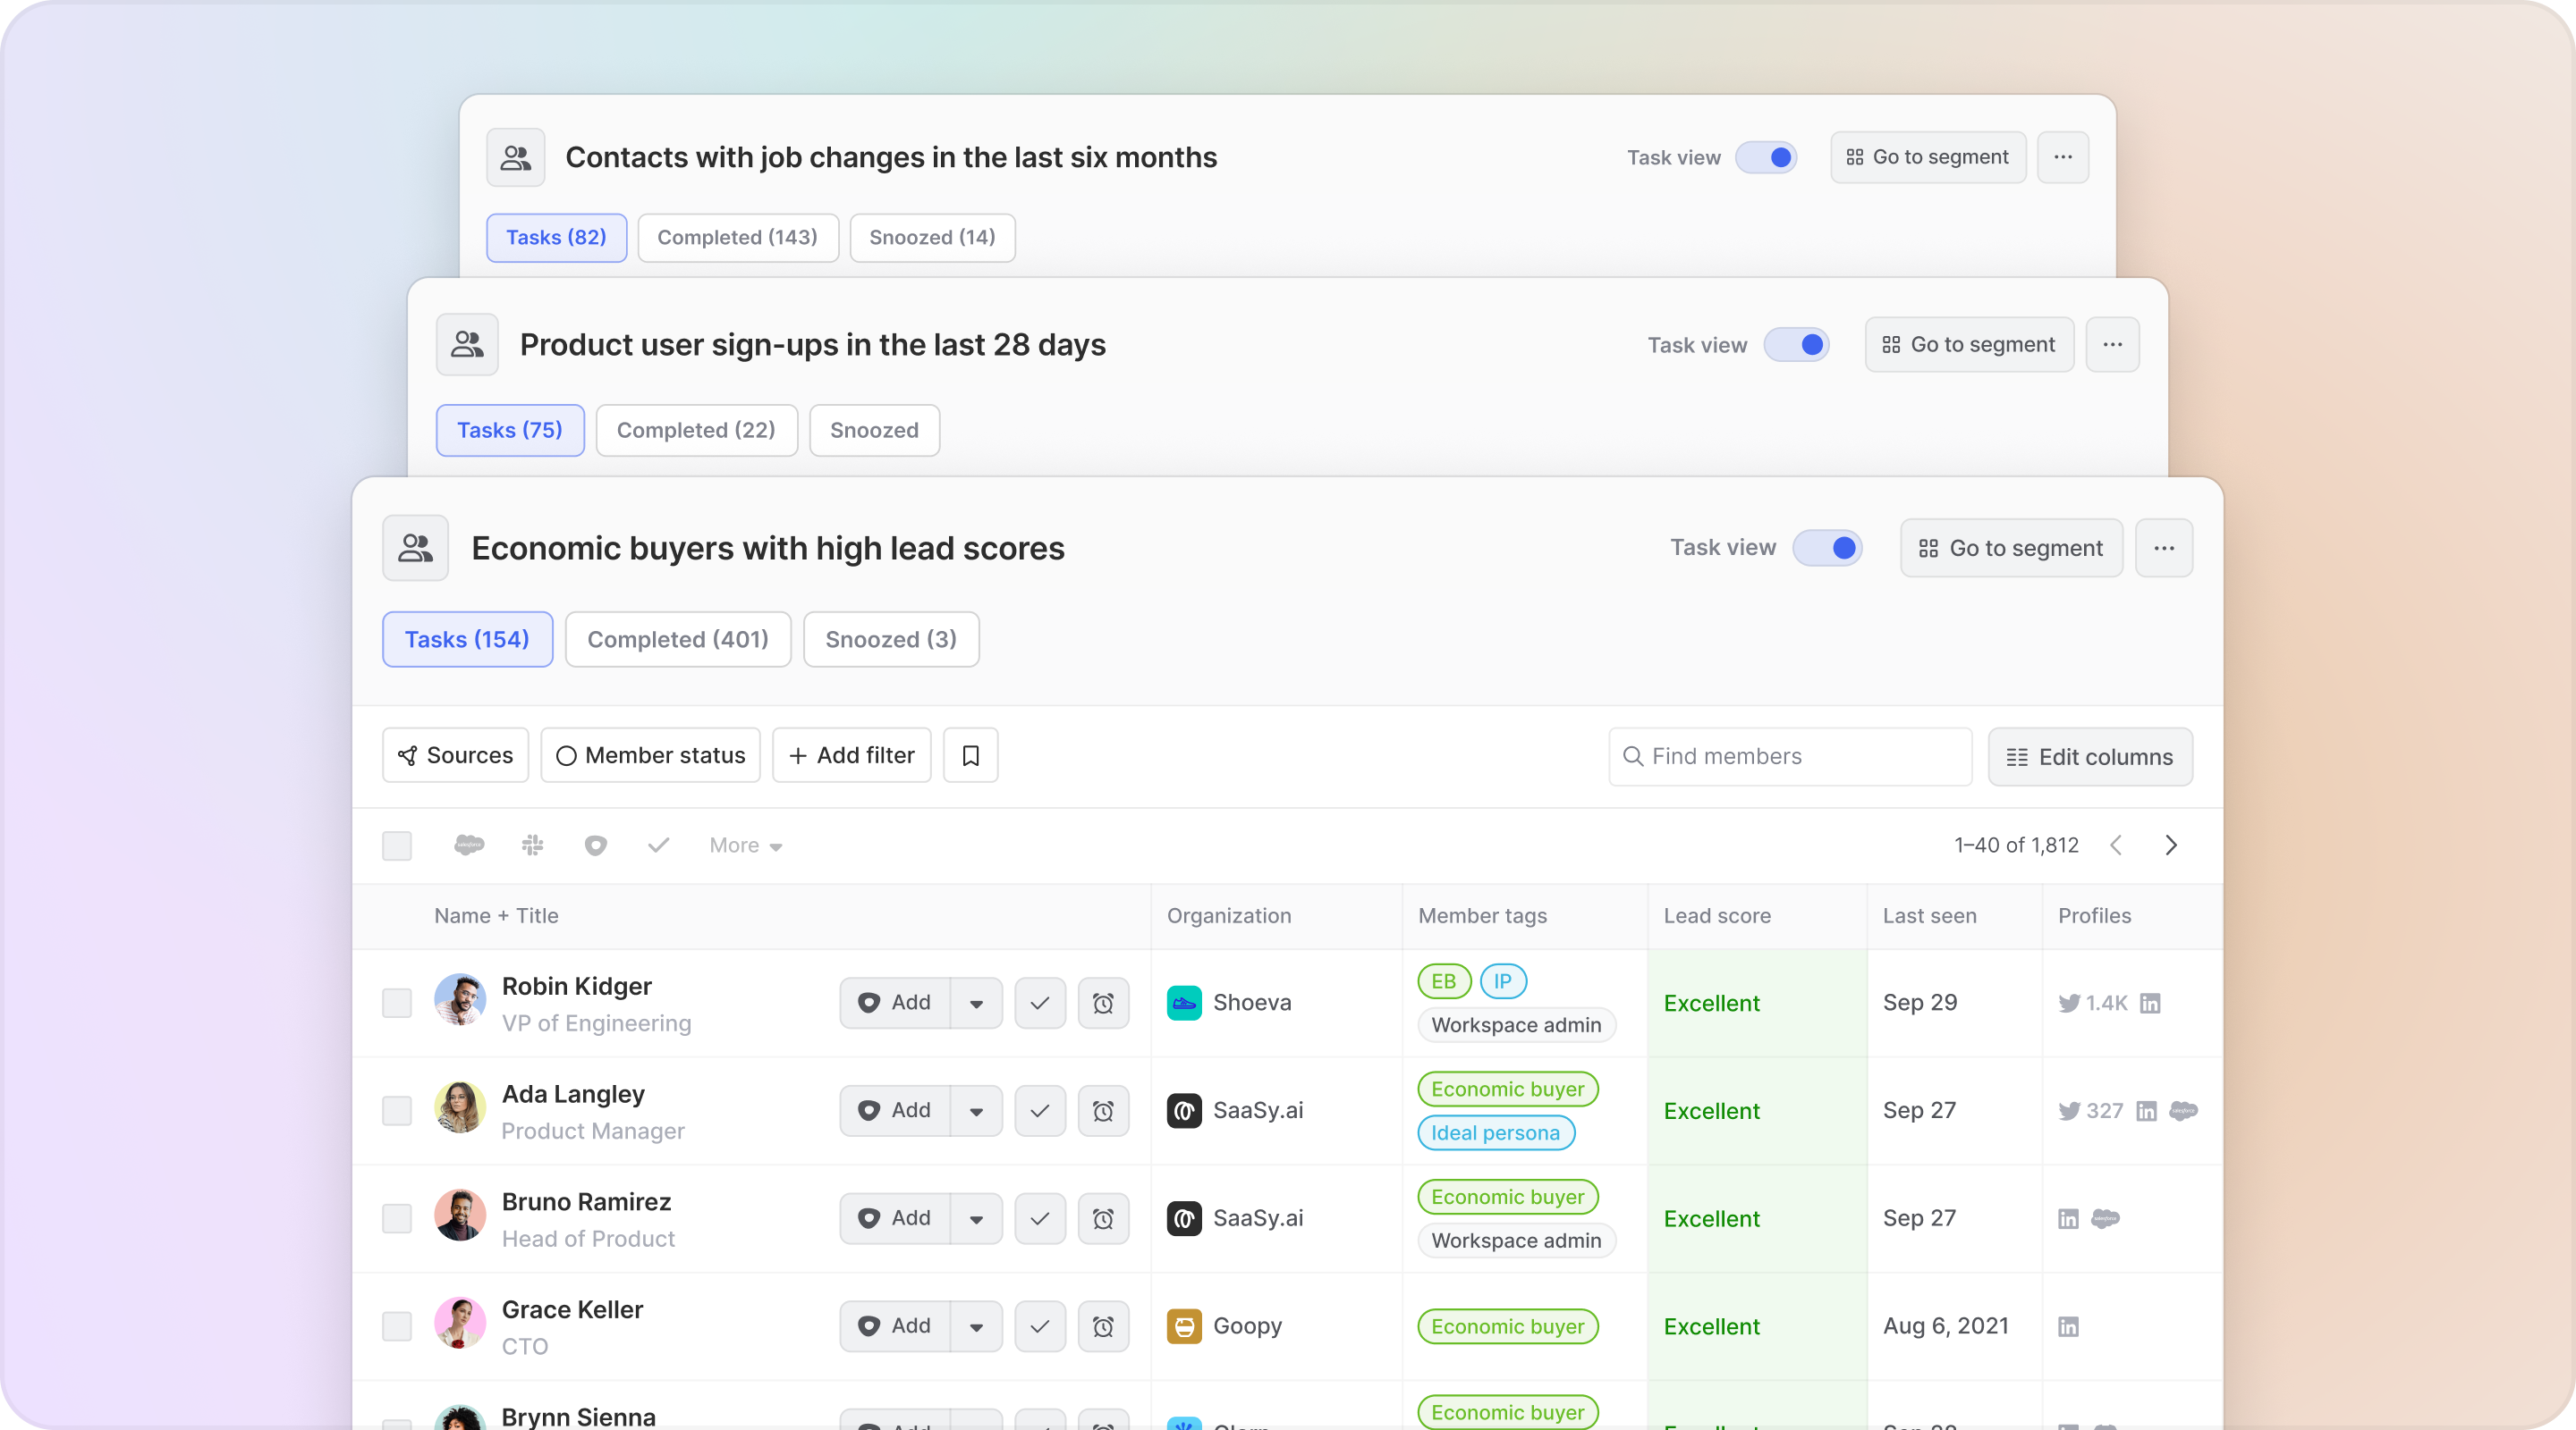Click the Salesforce icon in bulk actions bar
This screenshot has width=2576, height=1430.
(468, 845)
